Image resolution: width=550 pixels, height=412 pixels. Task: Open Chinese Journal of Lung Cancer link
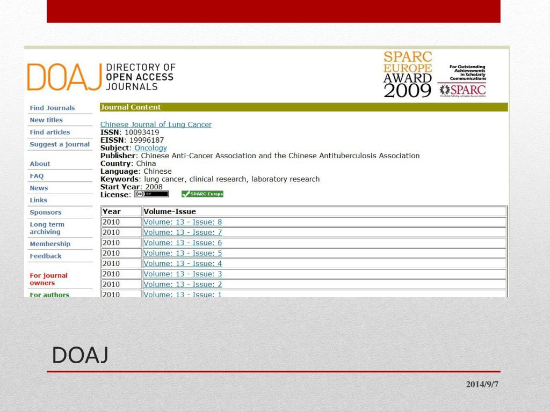156,124
